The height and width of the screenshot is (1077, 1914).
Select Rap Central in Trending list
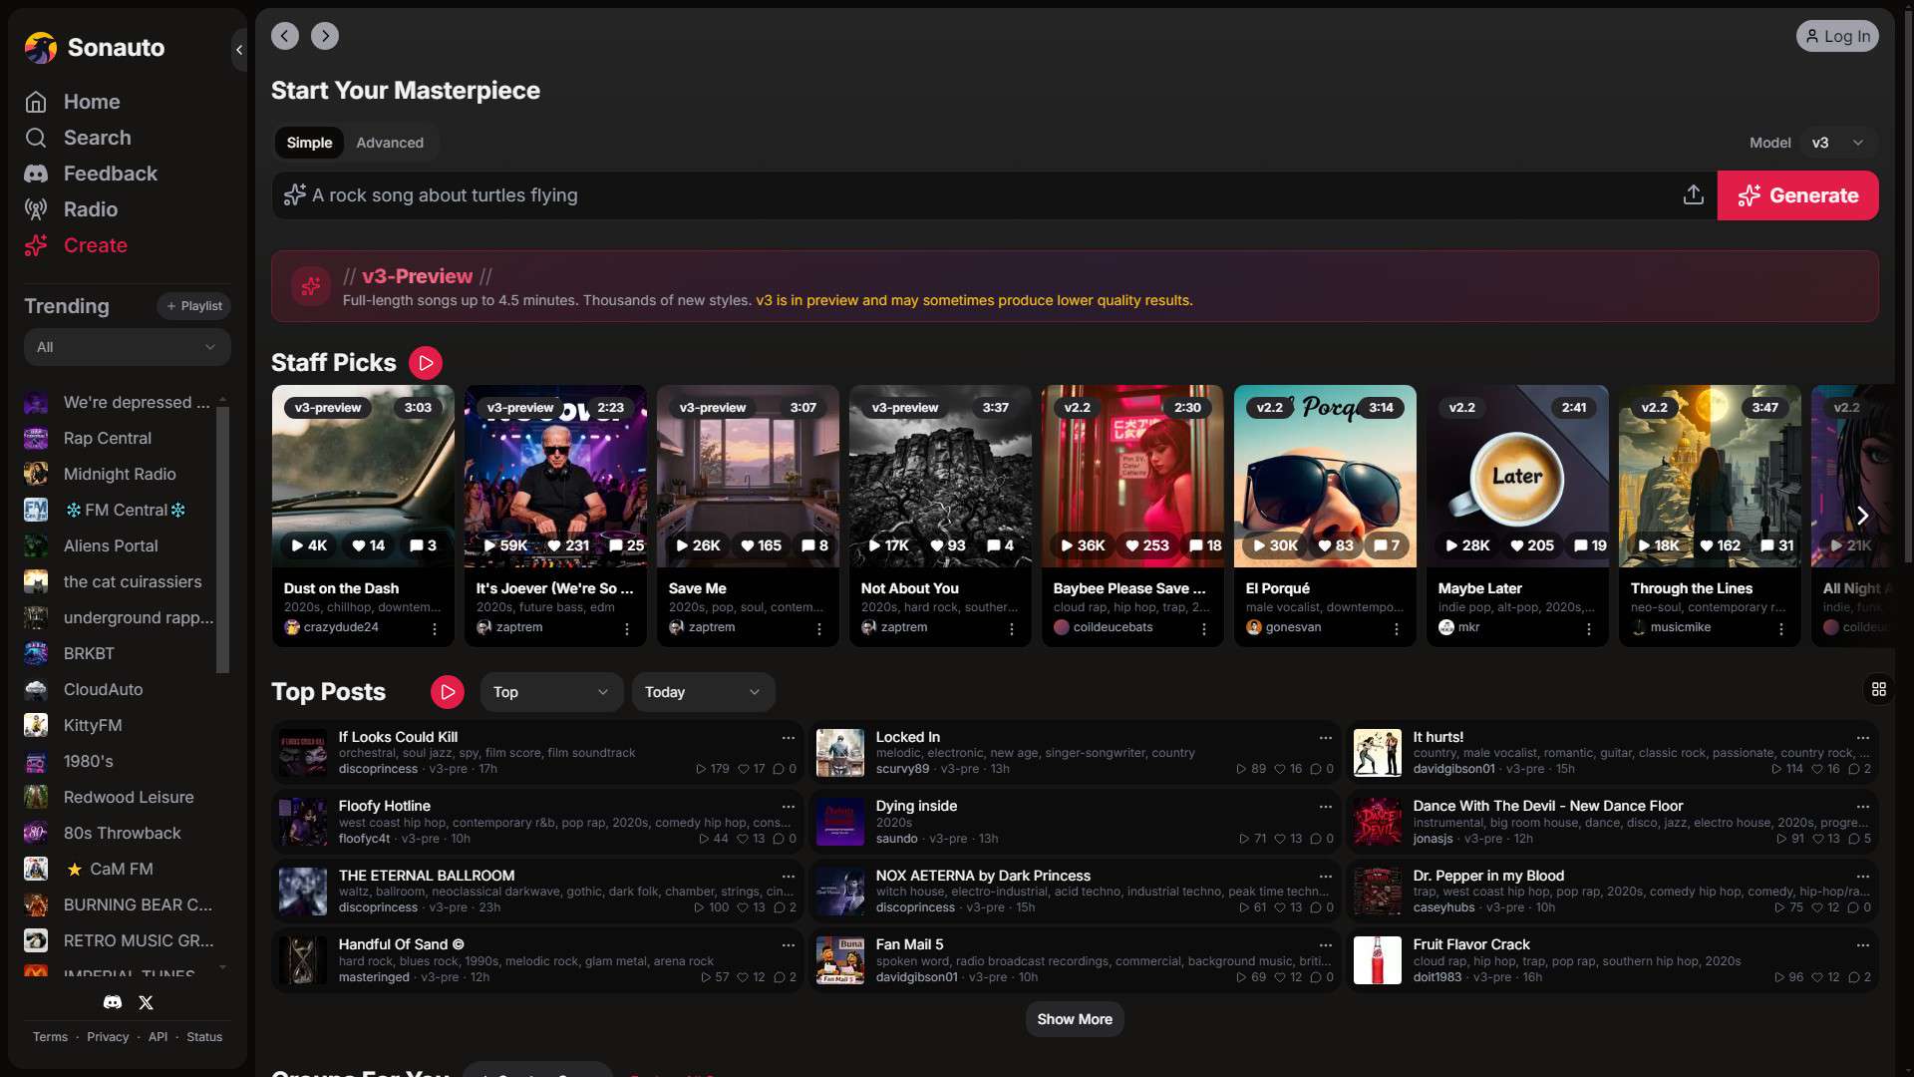click(x=108, y=438)
